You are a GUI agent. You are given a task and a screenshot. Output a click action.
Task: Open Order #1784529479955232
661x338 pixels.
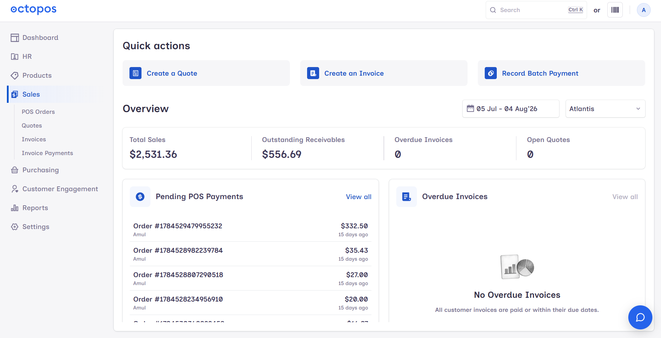[x=251, y=230]
